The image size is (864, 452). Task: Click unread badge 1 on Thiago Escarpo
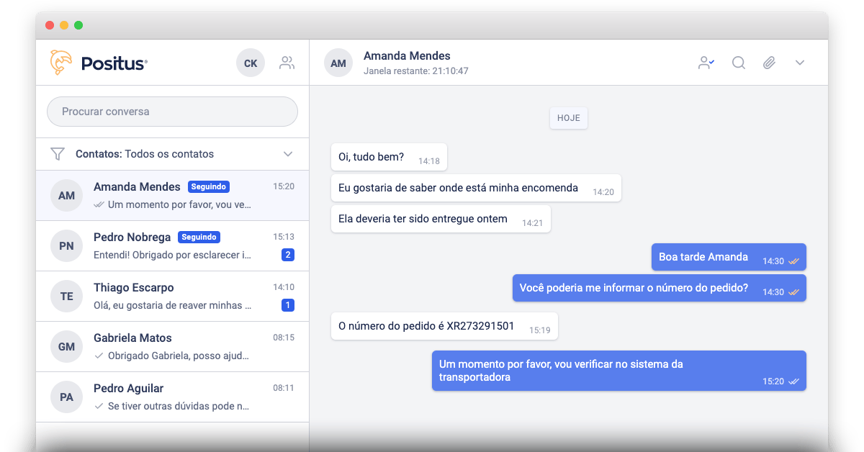click(288, 305)
